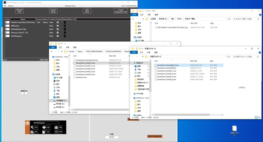This screenshot has width=263, height=142.
Task: Refresh the 新建文件夹 (2) folder view
Action: [229, 57]
